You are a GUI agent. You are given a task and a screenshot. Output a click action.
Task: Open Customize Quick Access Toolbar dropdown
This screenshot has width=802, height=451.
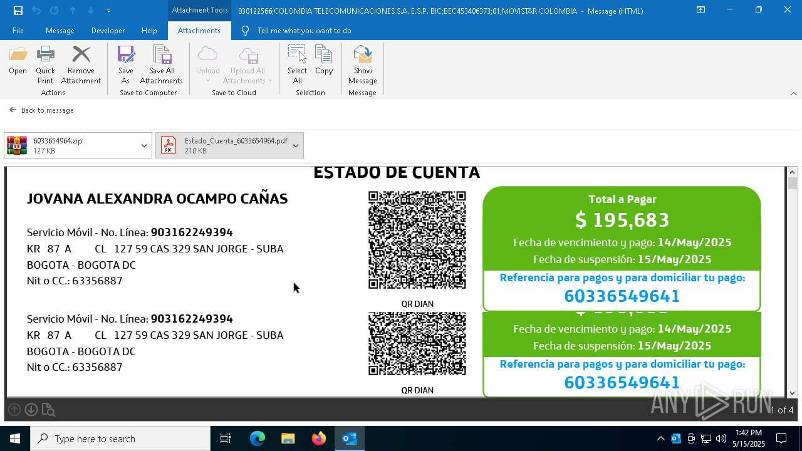pos(108,10)
